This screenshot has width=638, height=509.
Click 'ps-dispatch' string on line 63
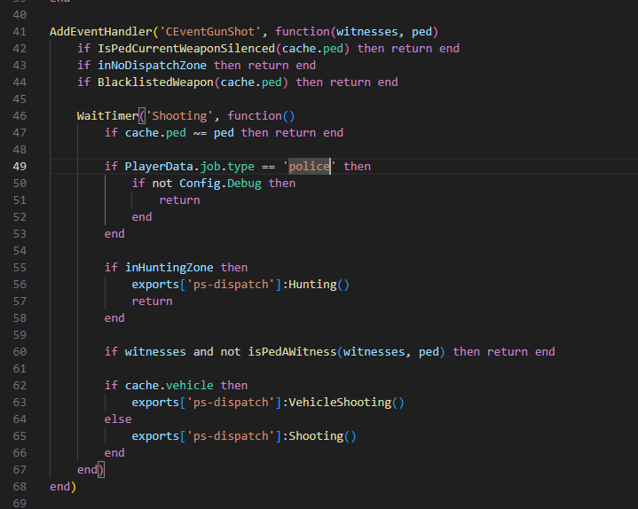tap(231, 402)
